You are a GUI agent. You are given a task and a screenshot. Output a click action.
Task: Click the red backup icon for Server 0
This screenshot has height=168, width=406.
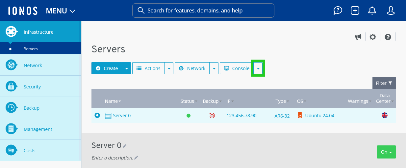(x=212, y=115)
